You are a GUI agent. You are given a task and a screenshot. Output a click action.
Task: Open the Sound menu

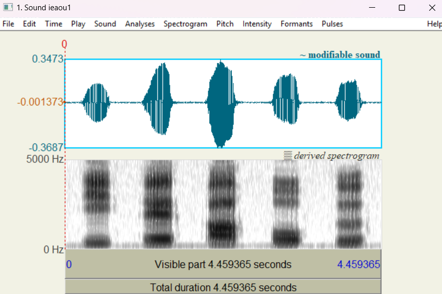[x=105, y=24]
